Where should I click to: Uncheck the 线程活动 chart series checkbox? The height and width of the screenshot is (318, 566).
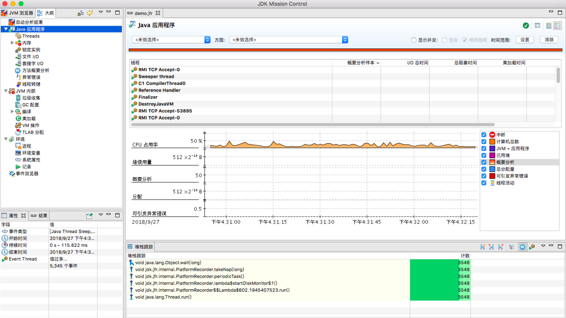[x=484, y=182]
